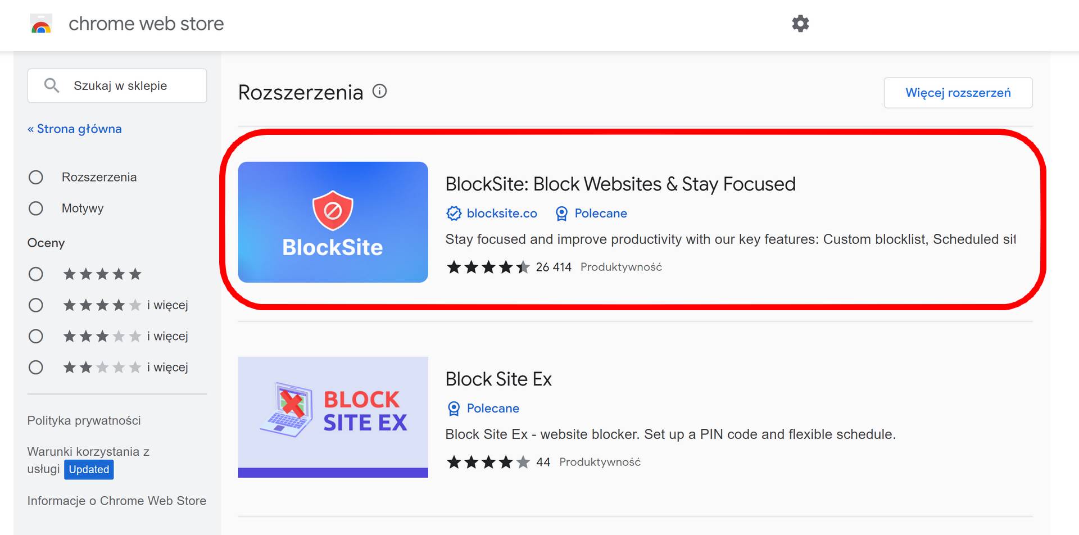Open the Block Site Ex thumbnail
This screenshot has height=535, width=1079.
pos(333,417)
